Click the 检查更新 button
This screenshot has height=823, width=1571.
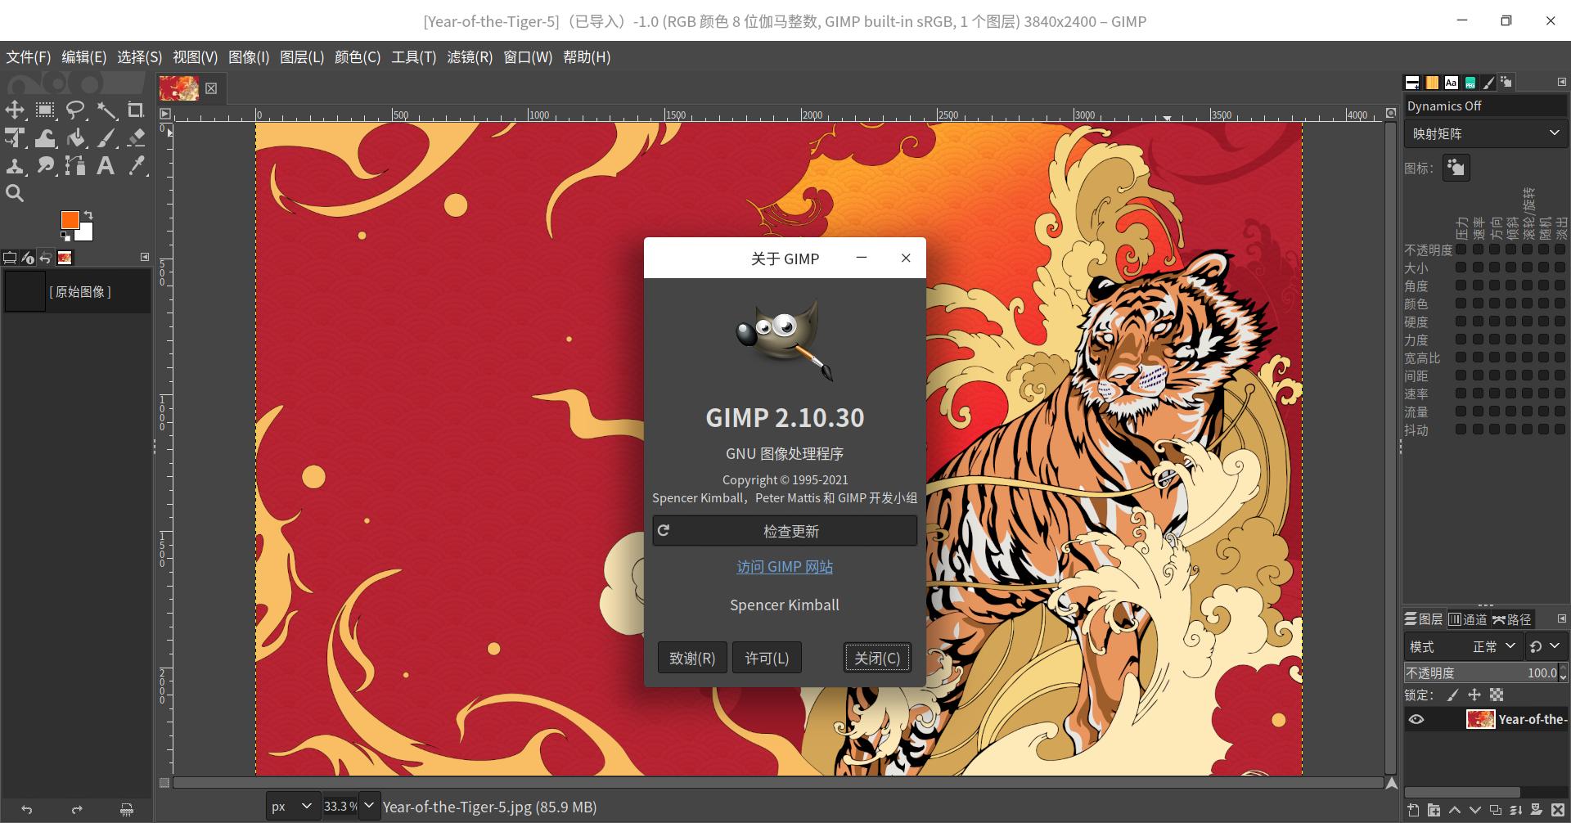pyautogui.click(x=785, y=530)
